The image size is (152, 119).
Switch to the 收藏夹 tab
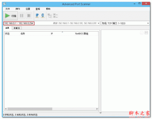tap(17, 28)
